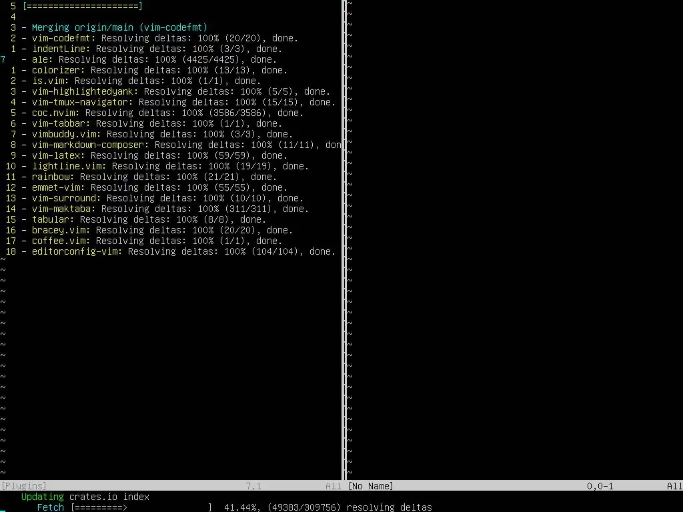The image size is (683, 512).
Task: Click the Merging origin/main (vim-codefmt) line
Action: click(x=115, y=27)
